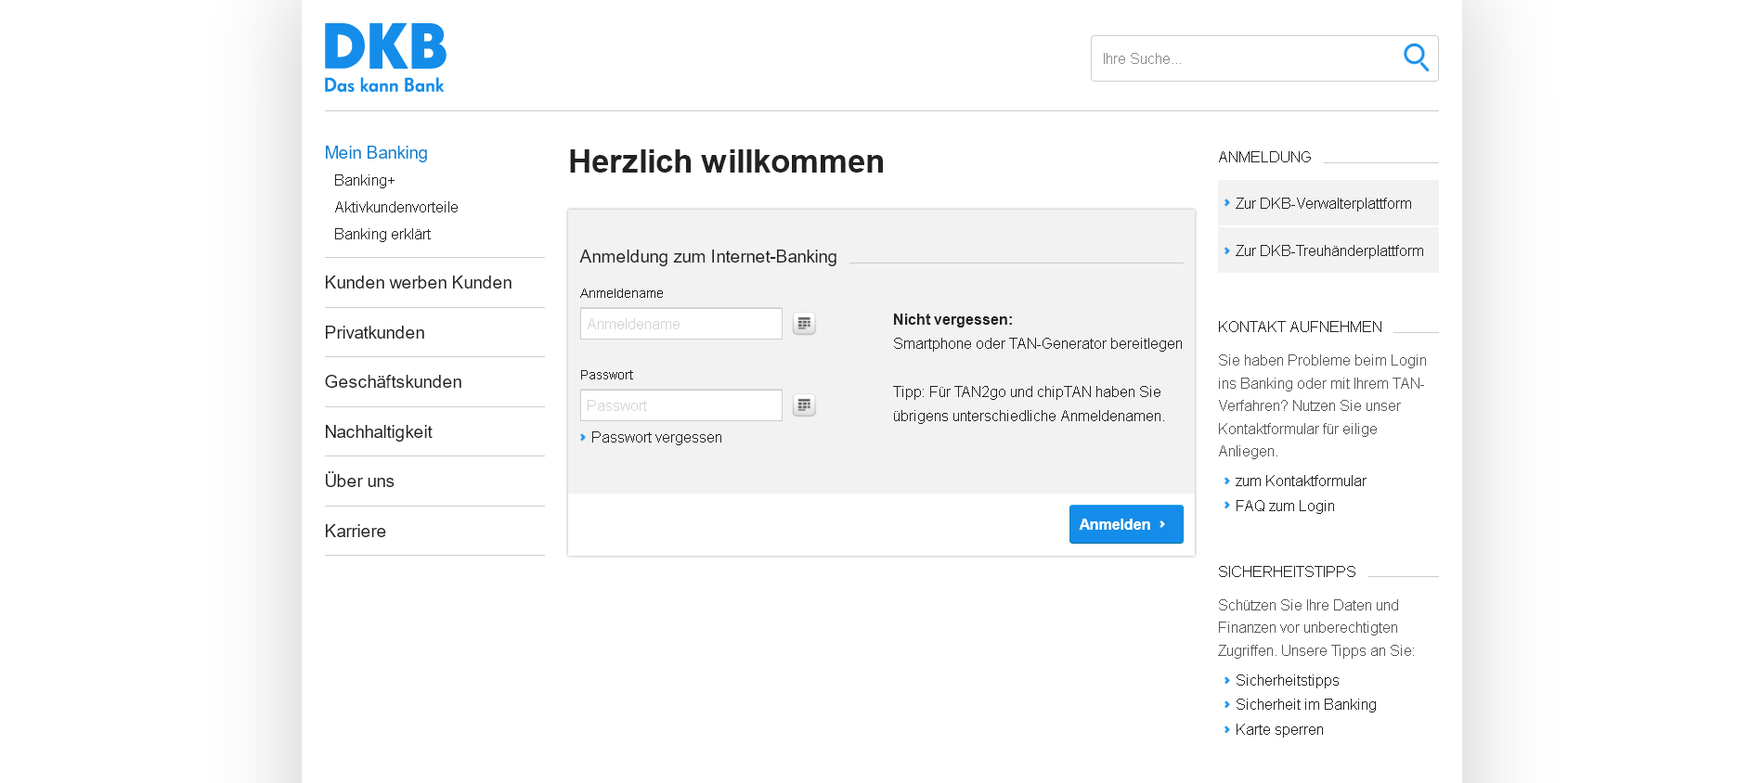Viewport: 1762px width, 783px height.
Task: Focus the Anmeldename input field
Action: [680, 324]
